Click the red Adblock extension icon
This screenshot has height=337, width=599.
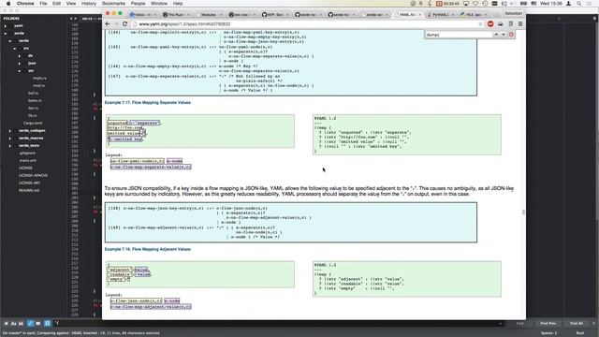click(x=490, y=23)
